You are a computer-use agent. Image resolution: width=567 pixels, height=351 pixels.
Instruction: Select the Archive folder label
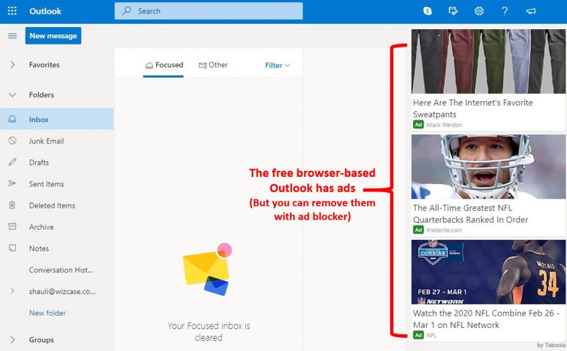click(x=41, y=227)
